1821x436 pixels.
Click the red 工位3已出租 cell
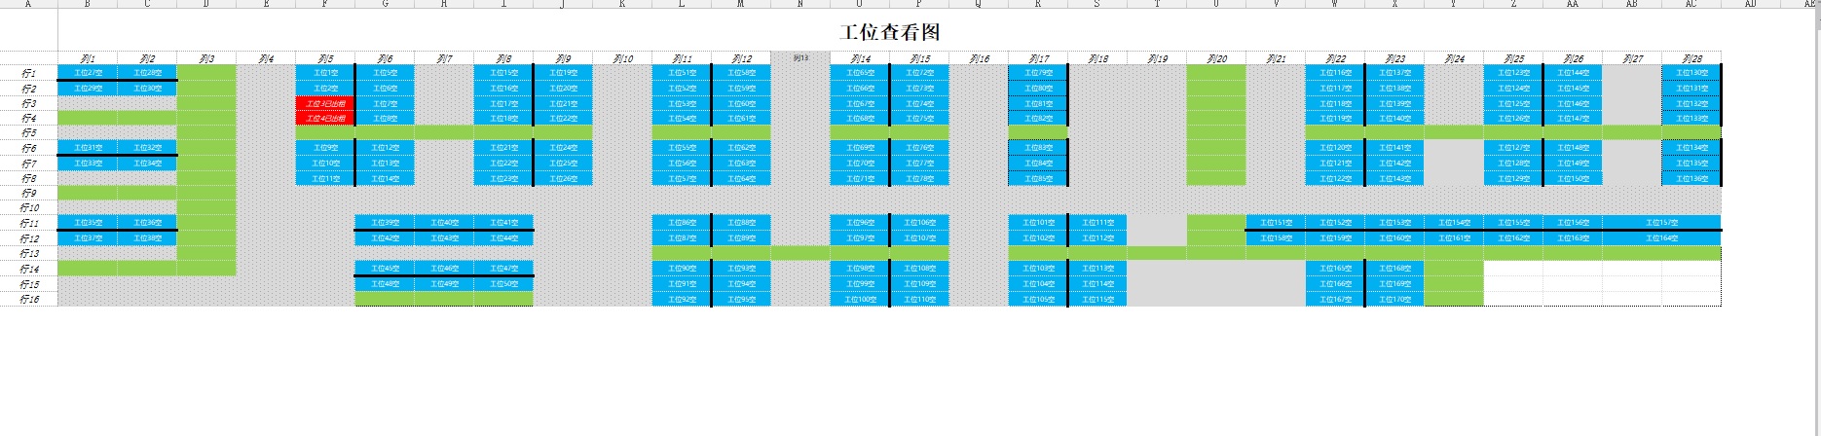click(x=325, y=103)
